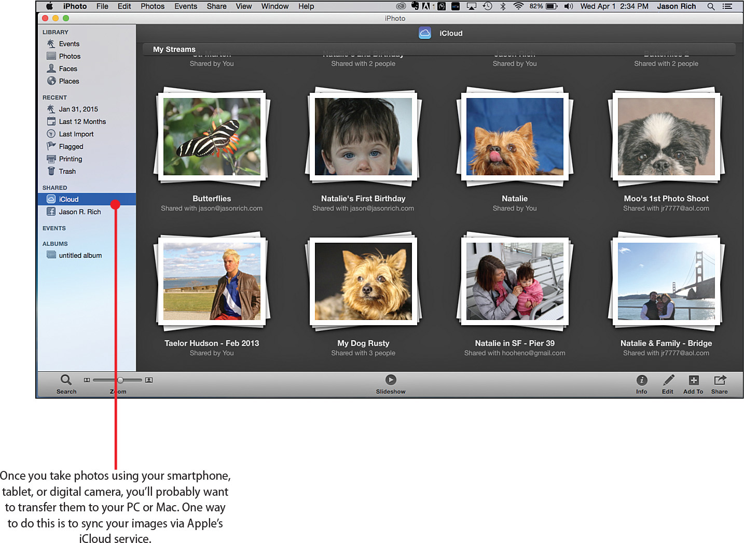Open Natalie in SF - Pier 39 stream
Viewport: 744px width, 543px height.
coord(515,282)
